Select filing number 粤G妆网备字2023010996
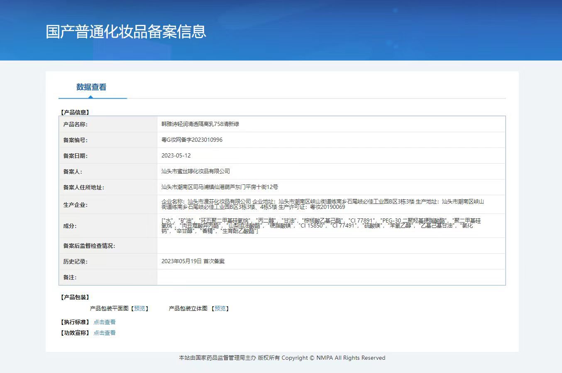Image resolution: width=562 pixels, height=373 pixels. 192,140
